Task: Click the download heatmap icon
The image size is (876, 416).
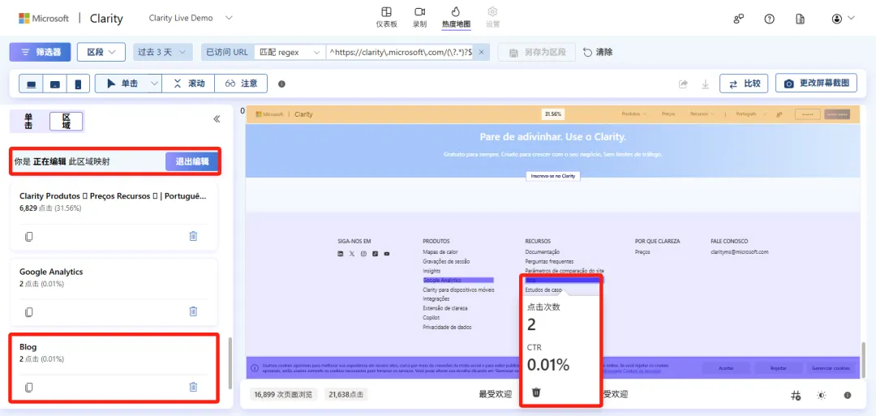Action: click(x=706, y=84)
